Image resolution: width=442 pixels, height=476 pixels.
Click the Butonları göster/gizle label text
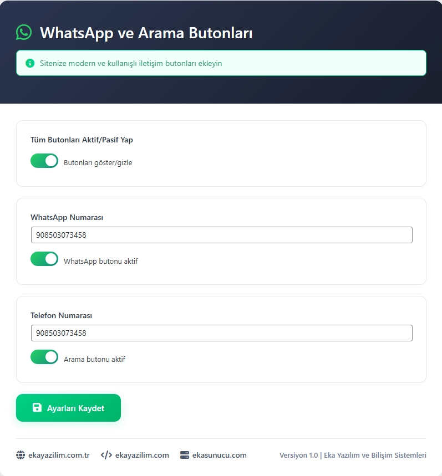(x=98, y=163)
